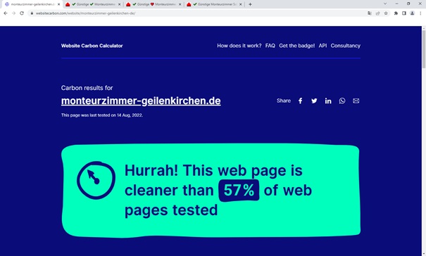Viewport: 426px width, 256px height.
Task: Bookmark this page with star icon
Action: click(x=386, y=13)
